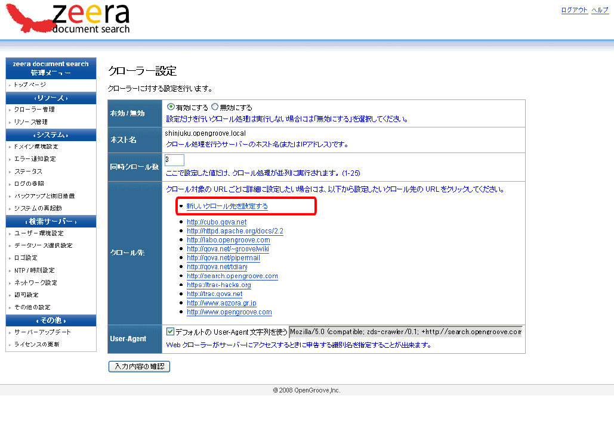Select システムの再起動 in the sidebar
This screenshot has width=614, height=430.
pyautogui.click(x=38, y=208)
